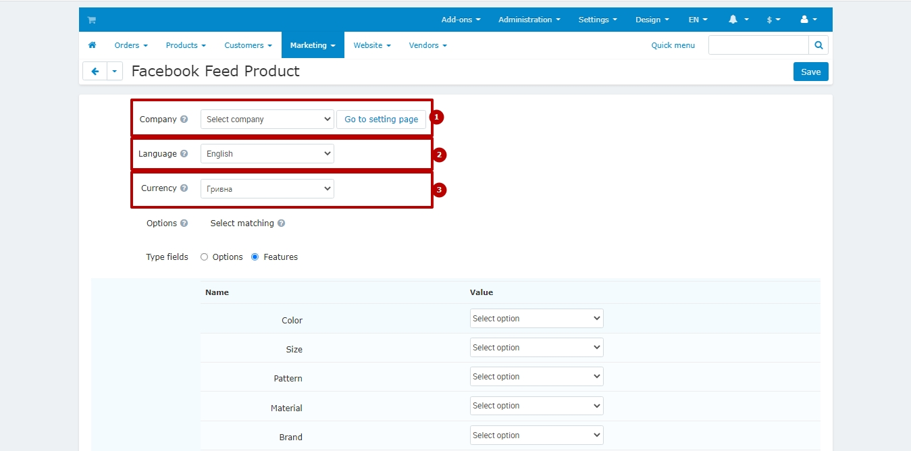Screen dimensions: 911x451
Task: Click the Save button
Action: [x=810, y=72]
